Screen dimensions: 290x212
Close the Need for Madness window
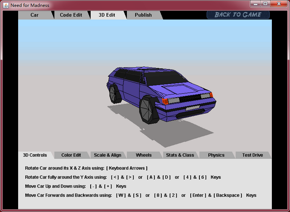pos(279,4)
